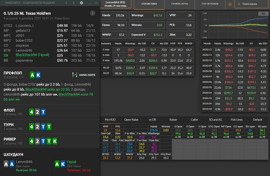Select the My HUD tab
Image resolution: width=270 pixels, height=176 pixels.
[110, 120]
